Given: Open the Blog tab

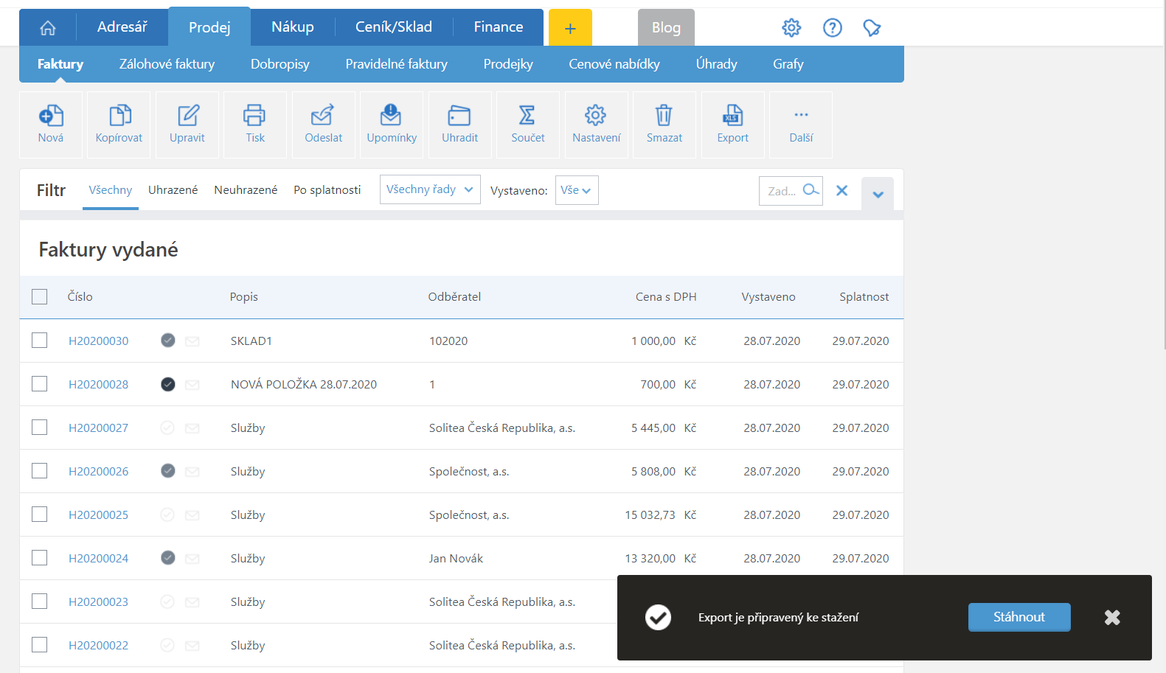Looking at the screenshot, I should point(666,28).
